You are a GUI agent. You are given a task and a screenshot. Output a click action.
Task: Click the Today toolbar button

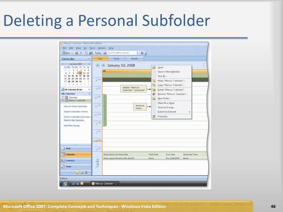(x=98, y=53)
